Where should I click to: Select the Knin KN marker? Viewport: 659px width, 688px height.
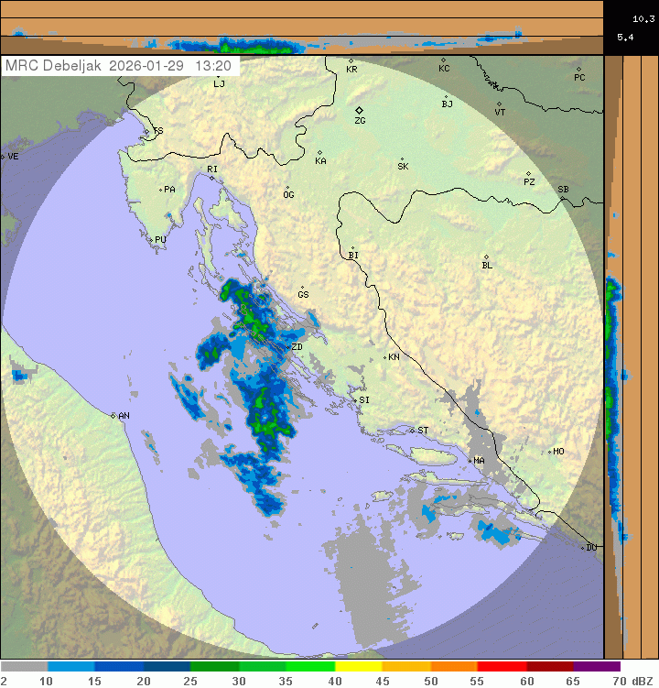[x=384, y=357]
